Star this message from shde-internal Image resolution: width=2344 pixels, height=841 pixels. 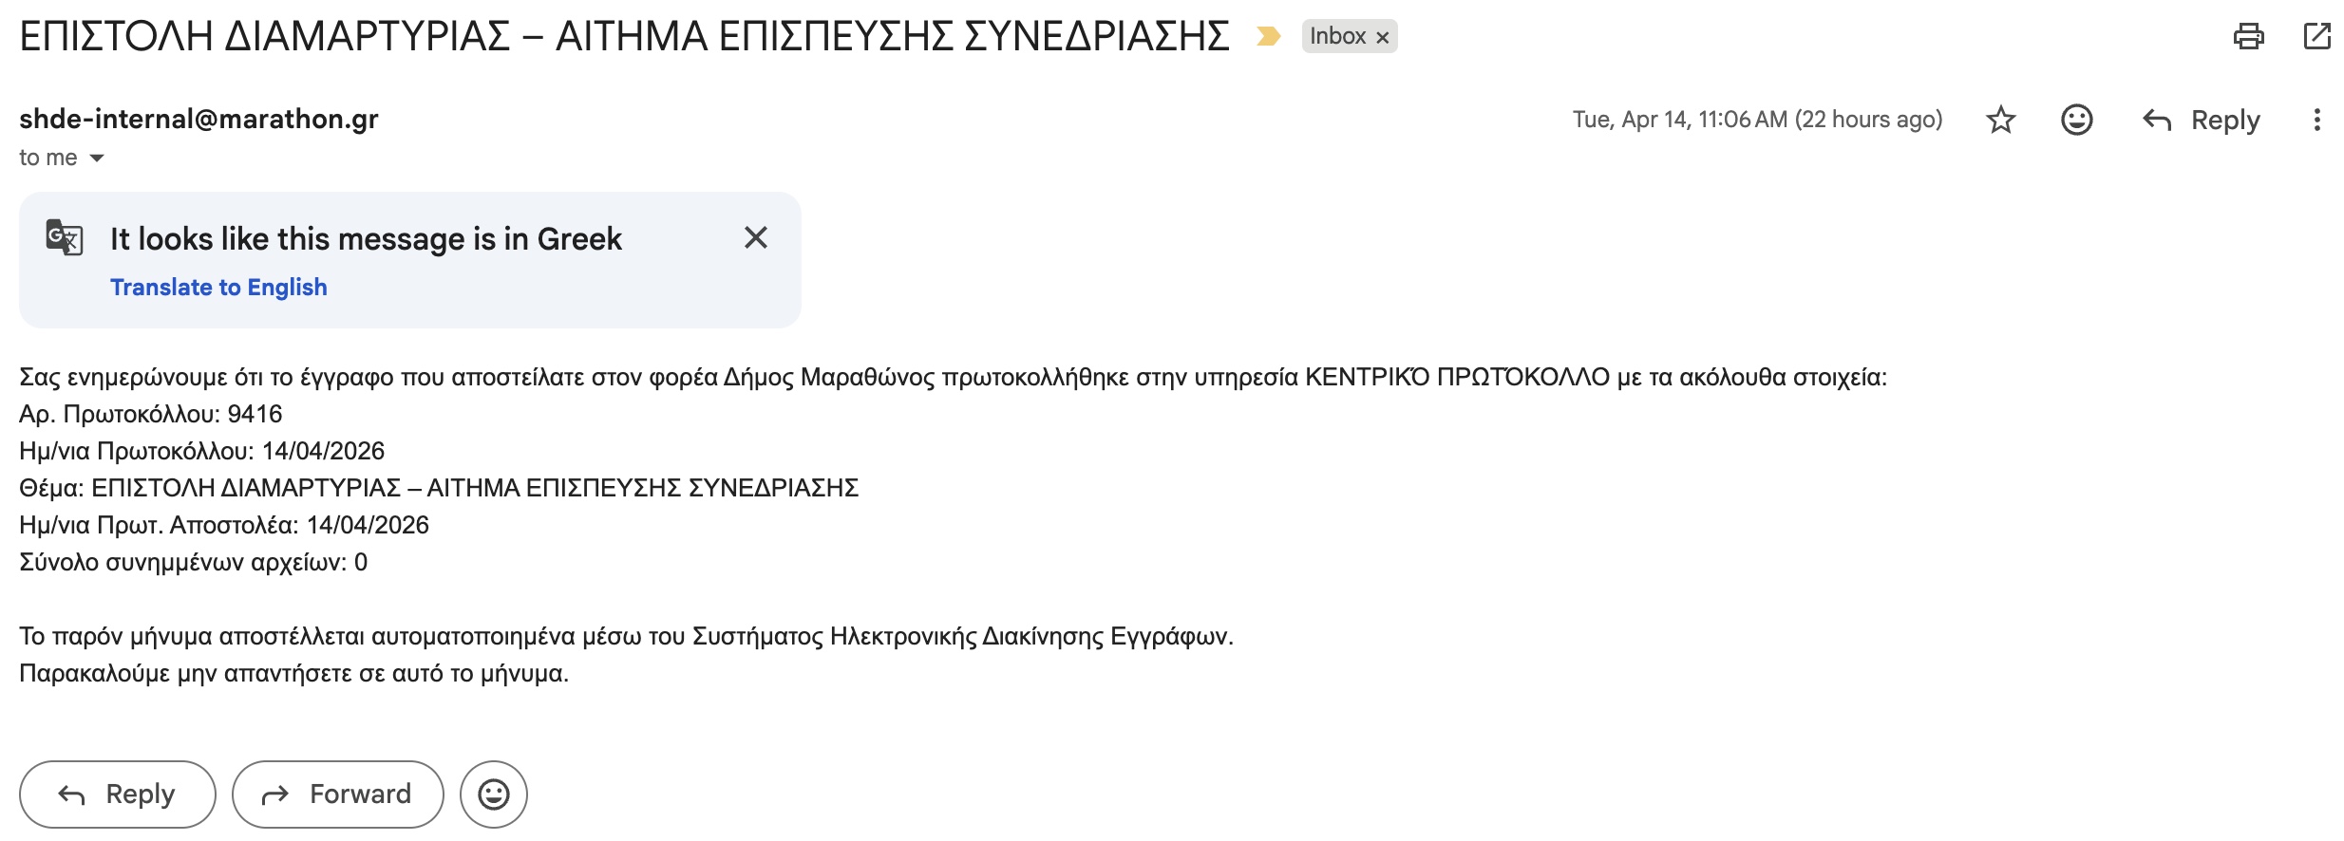coord(2001,120)
